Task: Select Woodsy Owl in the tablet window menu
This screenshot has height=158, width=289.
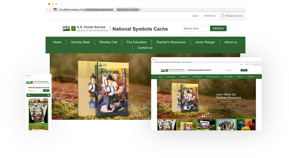Action: (x=184, y=77)
